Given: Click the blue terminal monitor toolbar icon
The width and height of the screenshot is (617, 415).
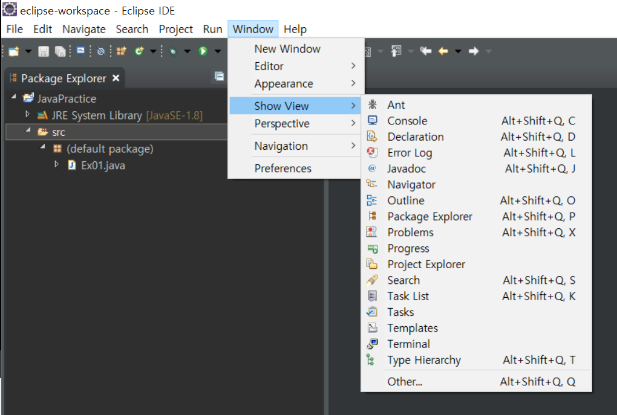Looking at the screenshot, I should 80,51.
